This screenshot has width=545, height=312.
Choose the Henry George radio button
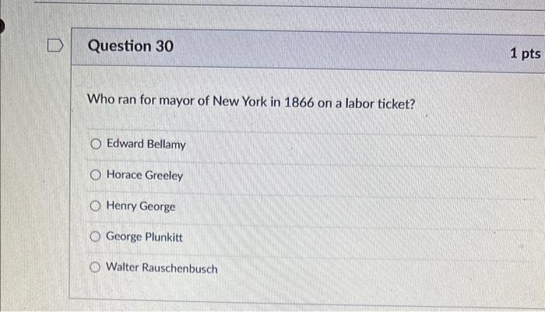95,205
